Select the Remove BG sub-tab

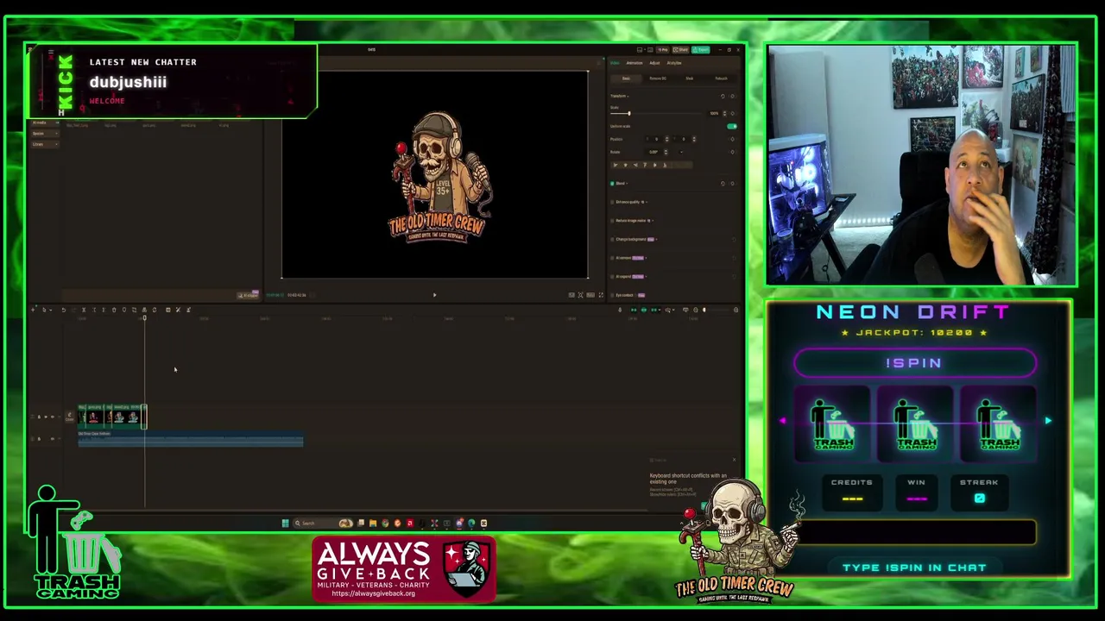tap(658, 78)
